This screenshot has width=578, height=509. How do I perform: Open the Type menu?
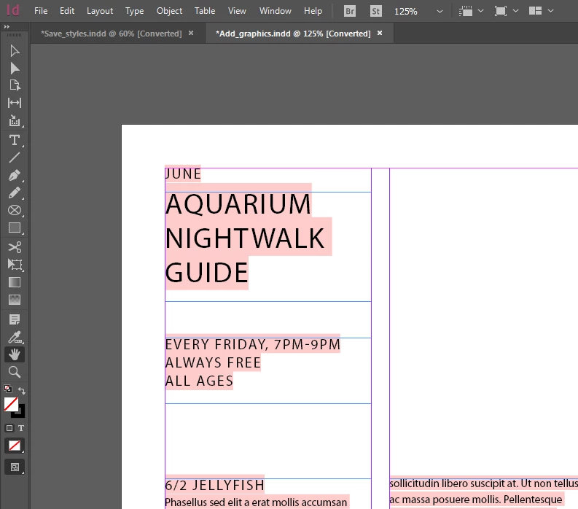pos(135,11)
